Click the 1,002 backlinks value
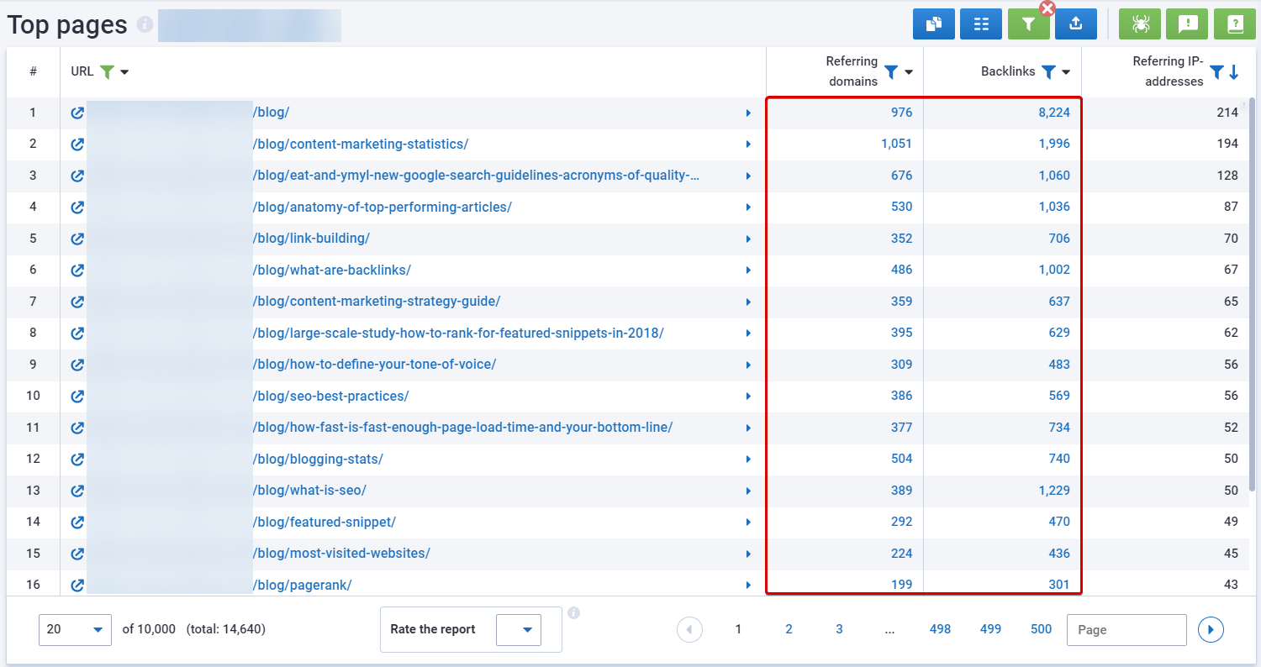 (1054, 270)
